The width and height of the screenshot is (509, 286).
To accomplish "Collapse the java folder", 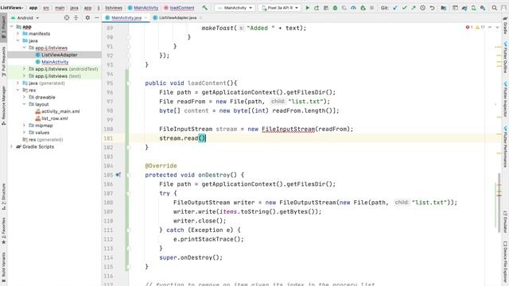I will (x=17, y=41).
